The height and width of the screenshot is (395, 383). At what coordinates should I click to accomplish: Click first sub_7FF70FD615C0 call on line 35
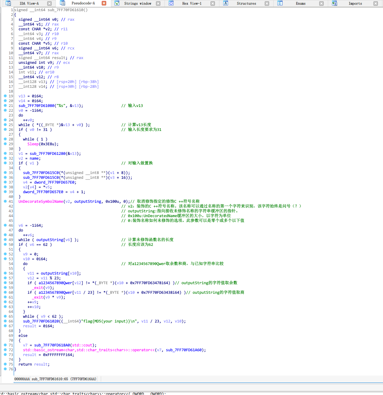point(41,173)
